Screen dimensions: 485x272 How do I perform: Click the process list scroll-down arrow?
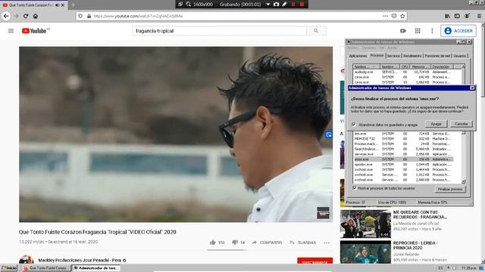[463, 181]
